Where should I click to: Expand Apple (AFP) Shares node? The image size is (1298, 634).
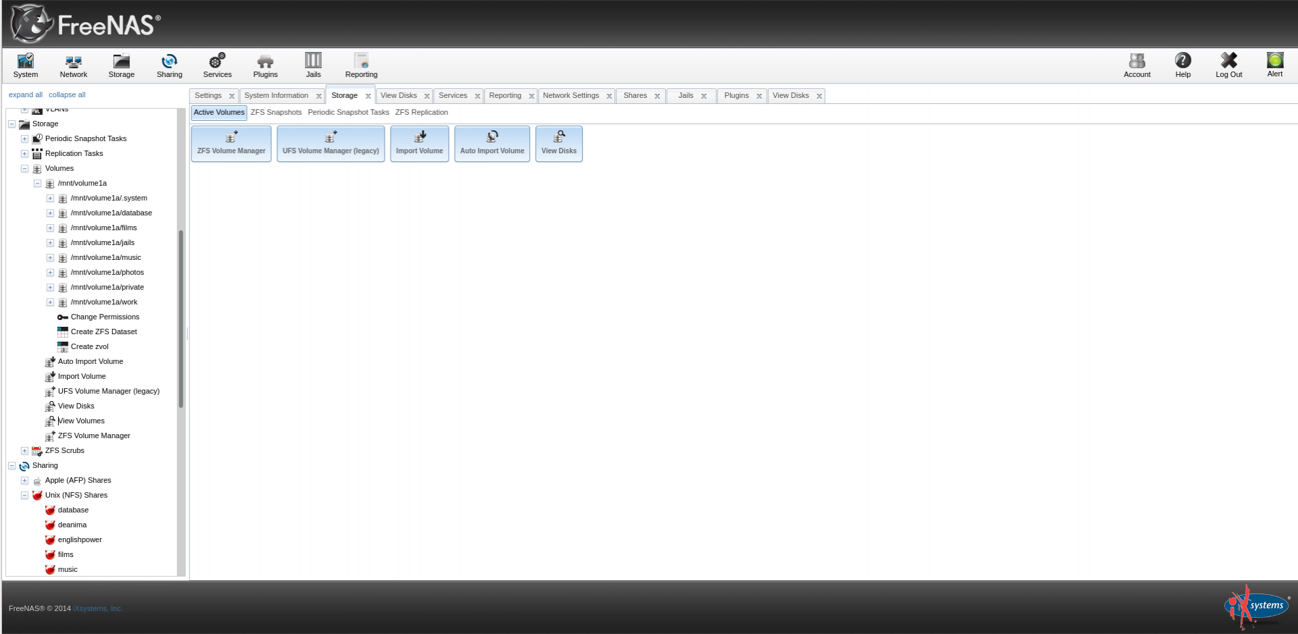24,481
